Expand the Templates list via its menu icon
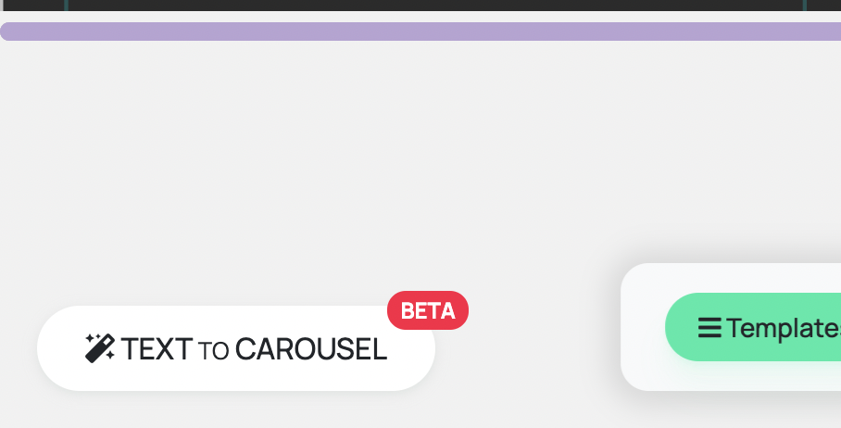Image resolution: width=841 pixels, height=428 pixels. [x=709, y=328]
